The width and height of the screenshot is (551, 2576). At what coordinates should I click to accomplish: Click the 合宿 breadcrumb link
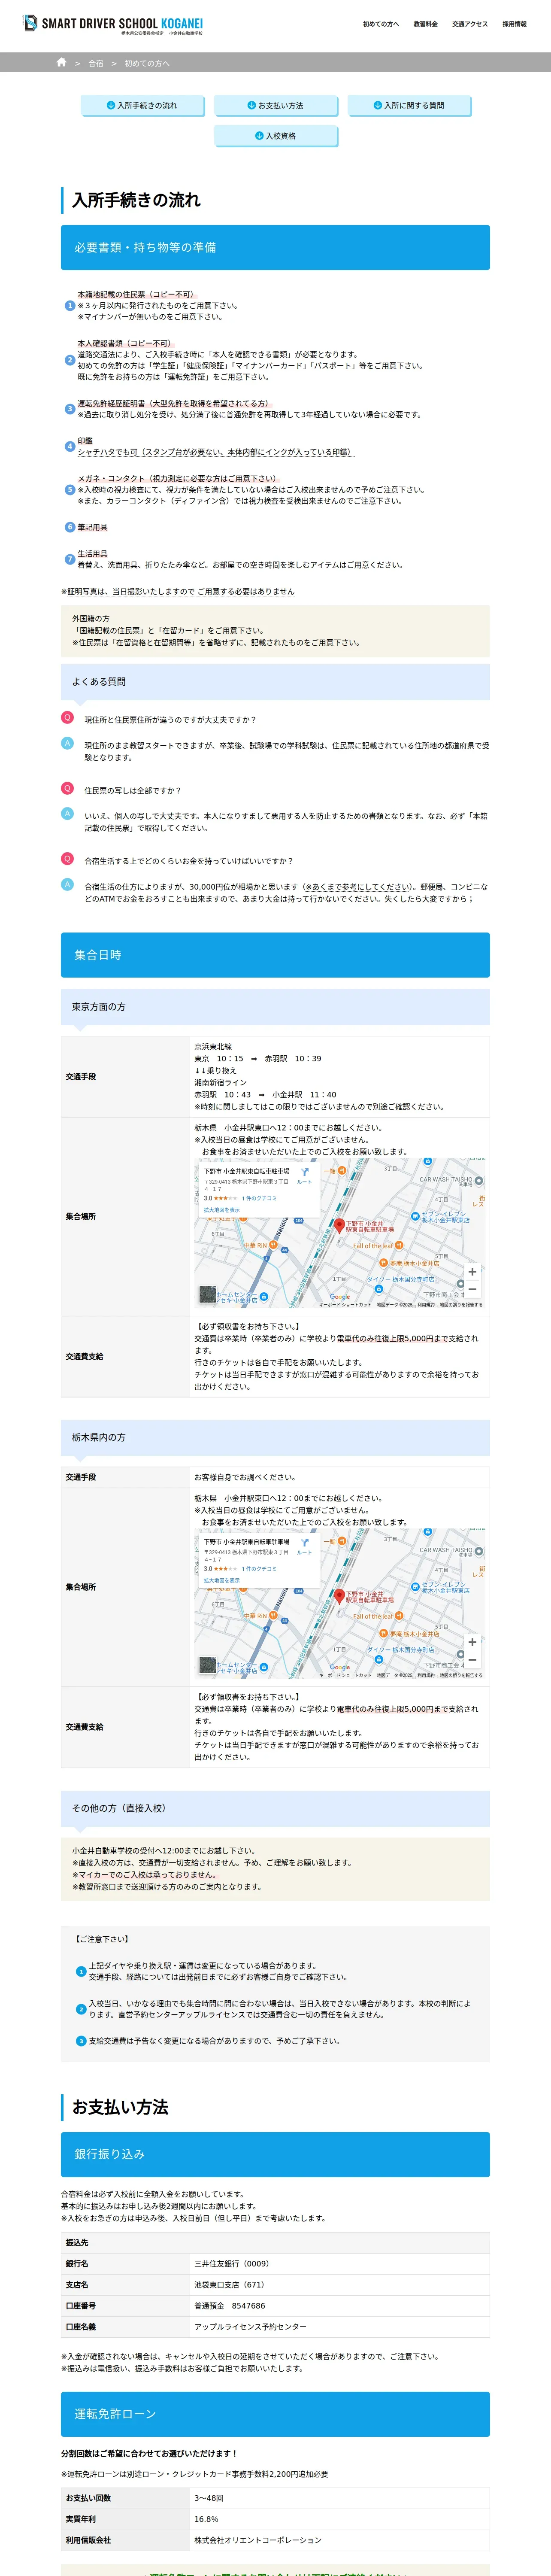[96, 63]
